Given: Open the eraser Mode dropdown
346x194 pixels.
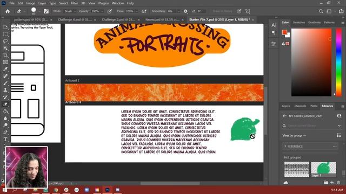Looking at the screenshot, I should [x=70, y=11].
